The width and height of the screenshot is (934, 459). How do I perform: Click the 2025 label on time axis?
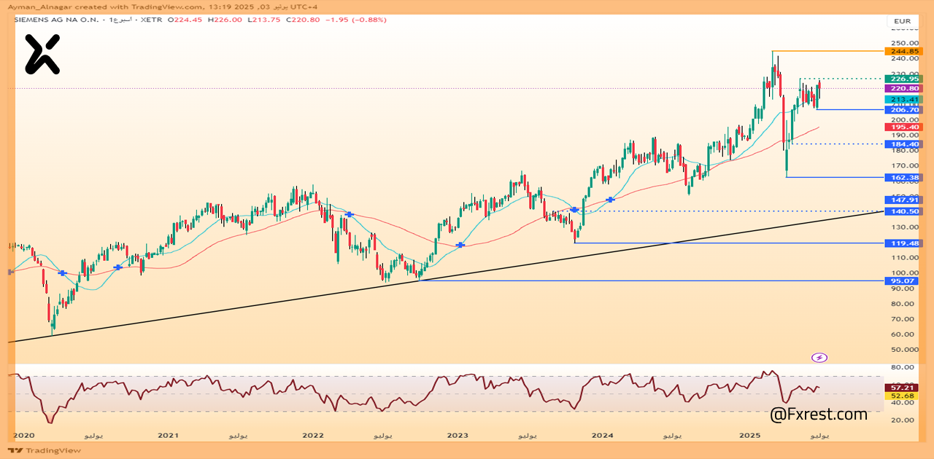click(750, 435)
